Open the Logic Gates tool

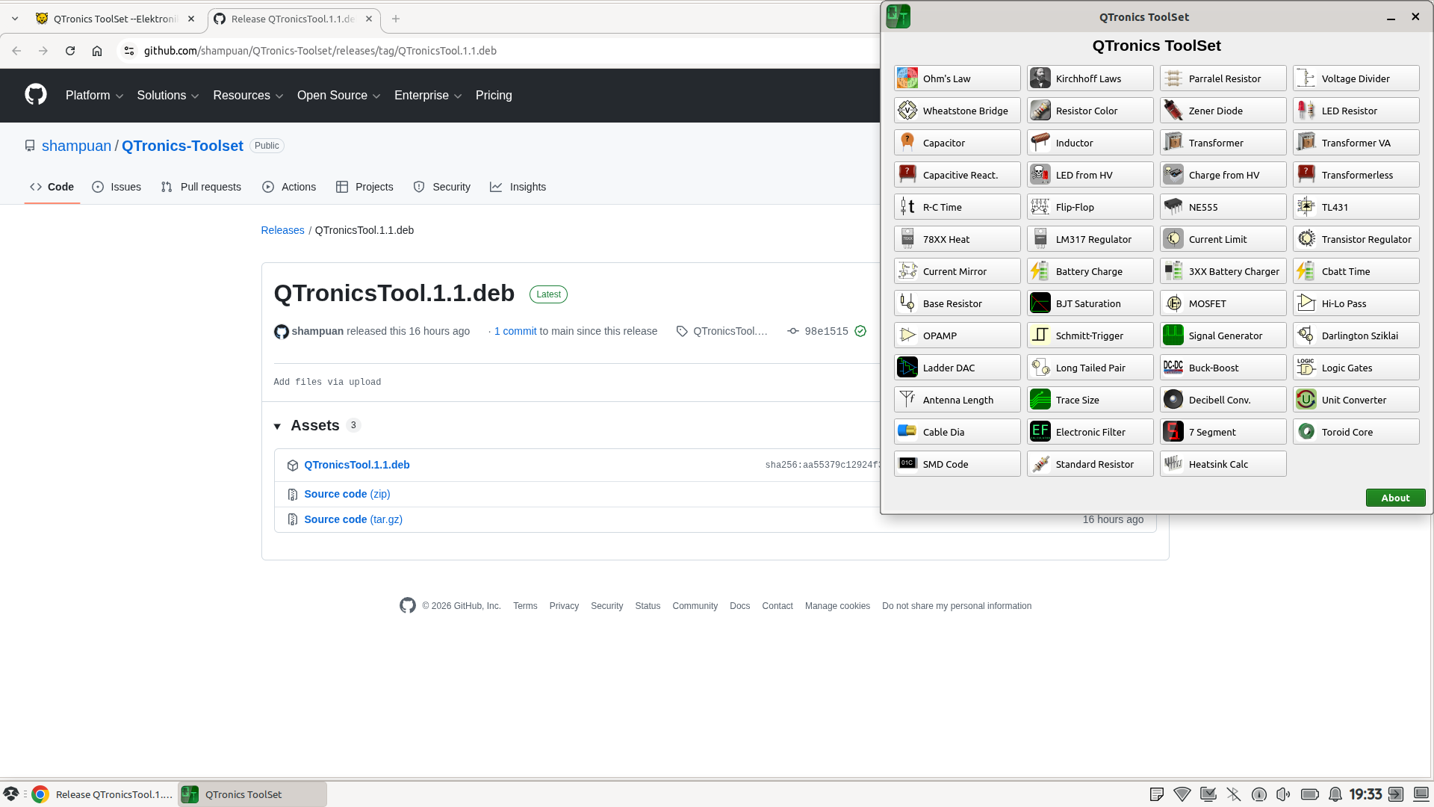(x=1356, y=368)
